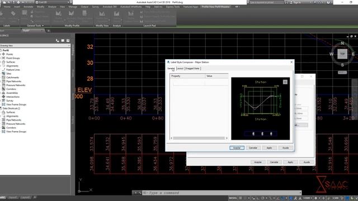
Task: Click the left scroll arrow of the property grid
Action: pyautogui.click(x=172, y=138)
